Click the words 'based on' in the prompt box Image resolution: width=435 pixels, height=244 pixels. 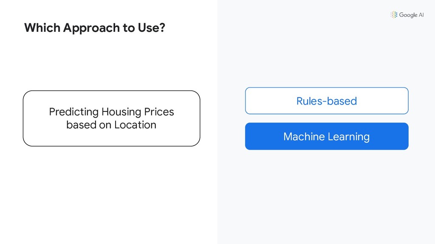tap(89, 125)
